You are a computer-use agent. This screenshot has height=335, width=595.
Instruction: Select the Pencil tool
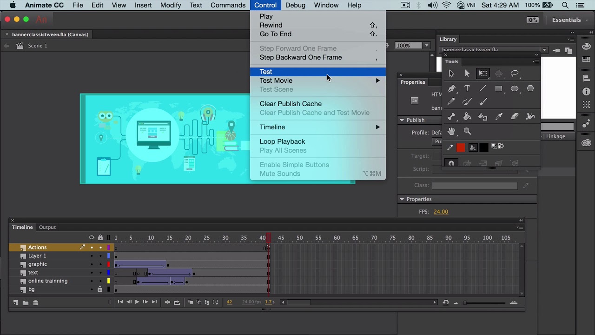click(451, 102)
